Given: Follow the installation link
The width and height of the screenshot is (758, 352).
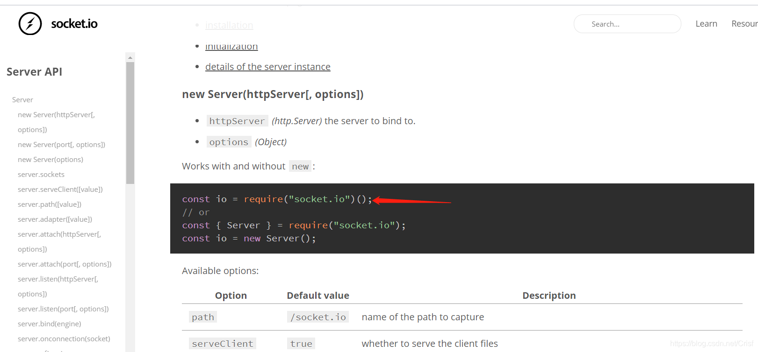Looking at the screenshot, I should pos(229,25).
